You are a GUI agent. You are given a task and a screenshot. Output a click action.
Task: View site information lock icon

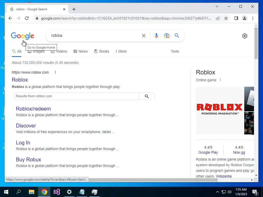(x=37, y=18)
